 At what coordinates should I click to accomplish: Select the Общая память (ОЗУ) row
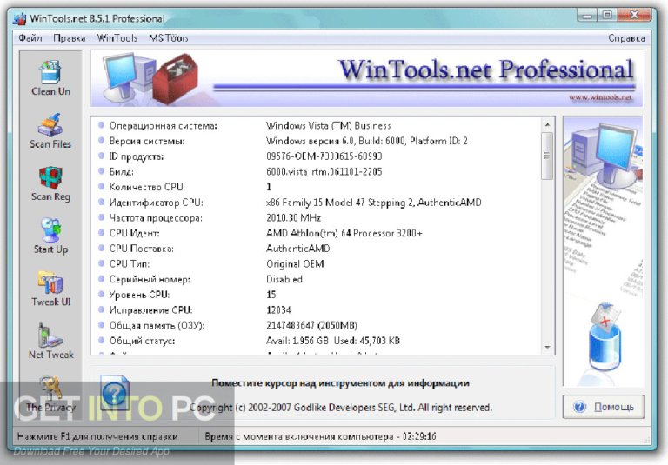click(316, 325)
